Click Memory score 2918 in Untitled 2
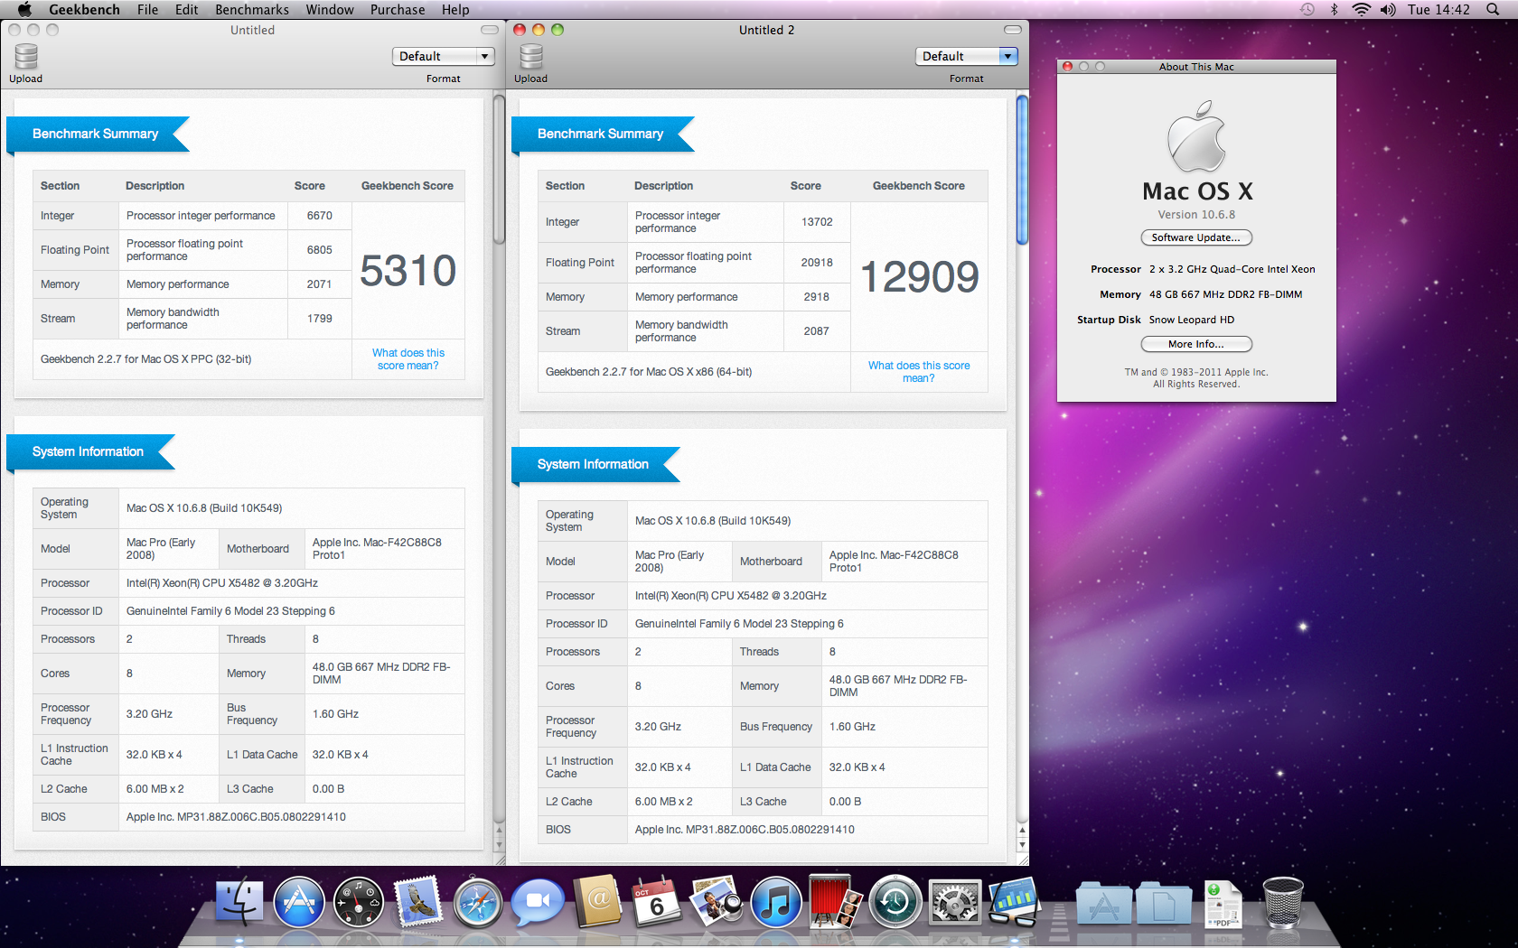The width and height of the screenshot is (1518, 948). 817,297
